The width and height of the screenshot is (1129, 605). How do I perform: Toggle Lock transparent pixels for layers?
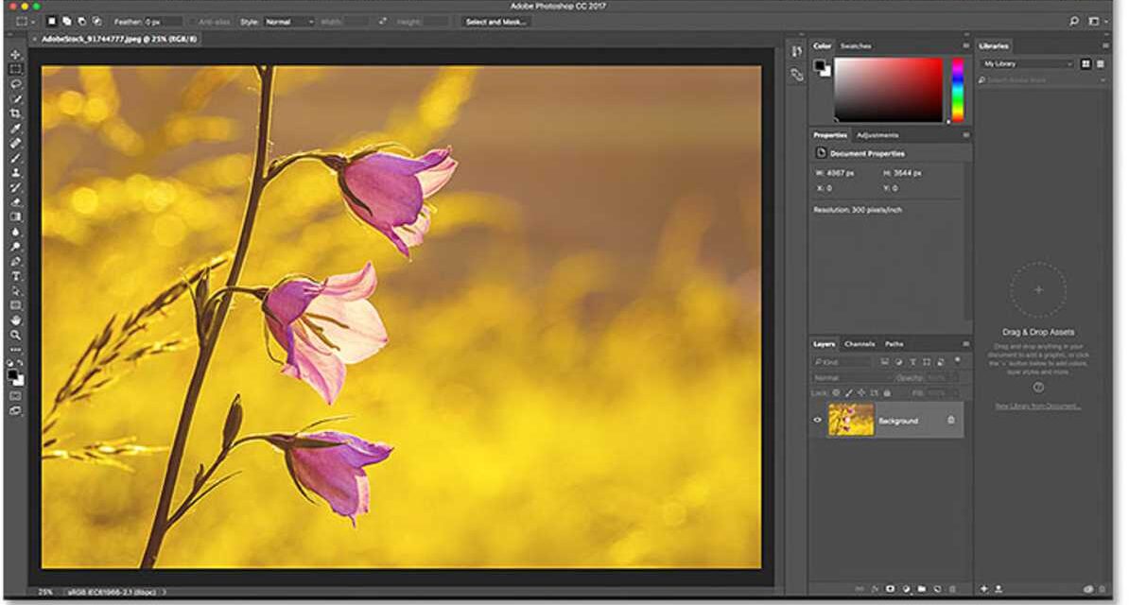pos(834,390)
